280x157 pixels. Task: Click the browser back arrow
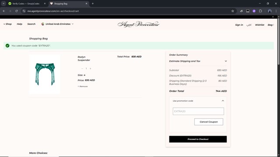[4, 11]
